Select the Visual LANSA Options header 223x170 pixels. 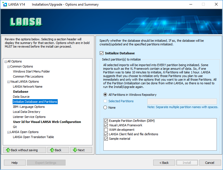coord(24,81)
